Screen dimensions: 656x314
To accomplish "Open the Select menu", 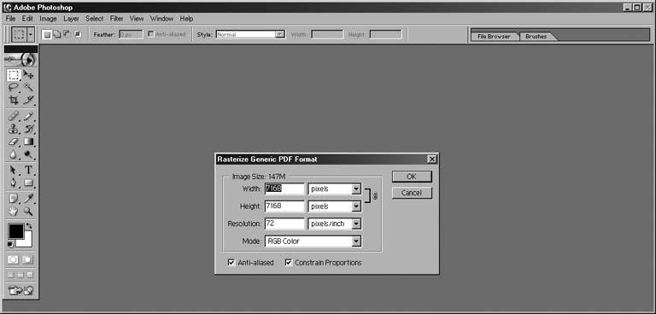I will [x=95, y=19].
